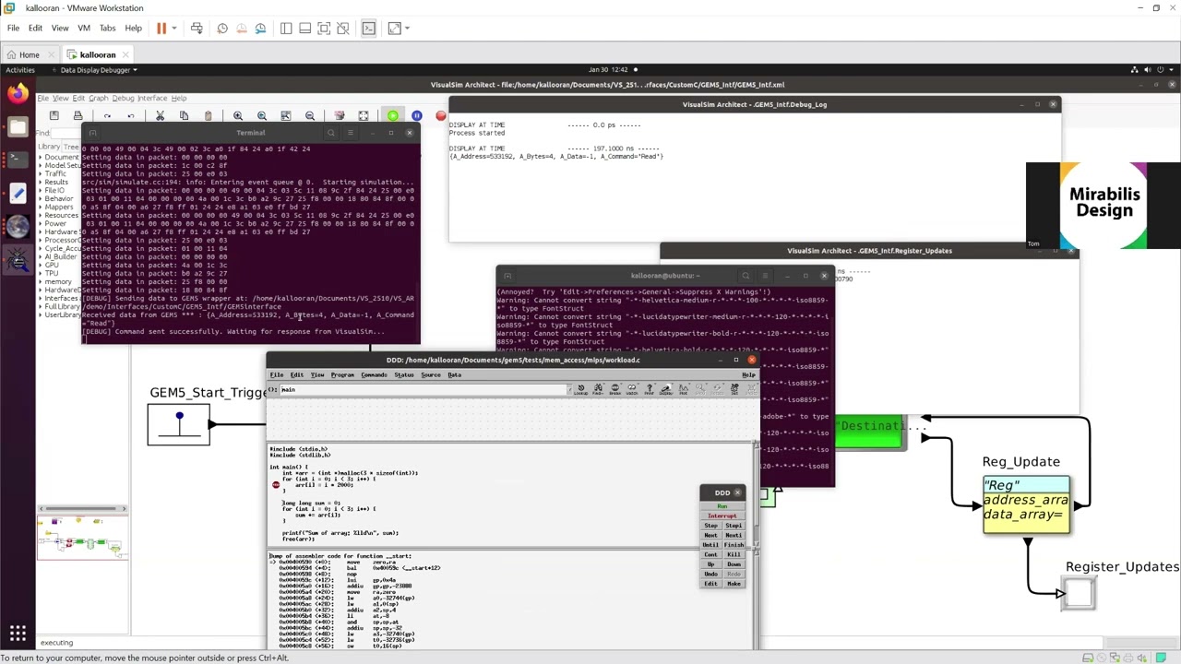Click the zoom fit icon in VisualSim
1181x664 pixels.
pyautogui.click(x=286, y=115)
